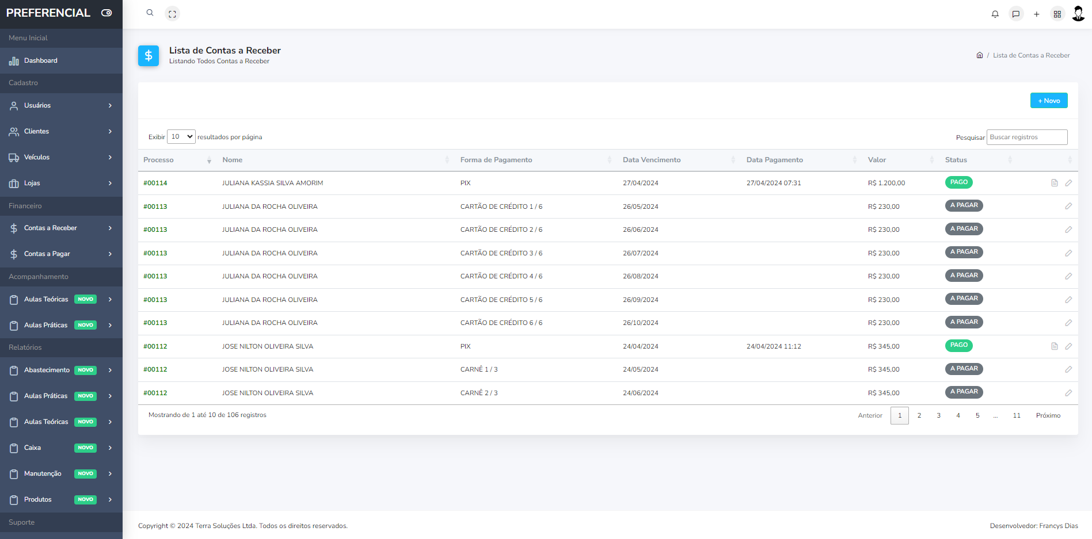Screen dimensions: 1092x539
Task: Click the plus icon in the top bar
Action: pyautogui.click(x=1036, y=14)
